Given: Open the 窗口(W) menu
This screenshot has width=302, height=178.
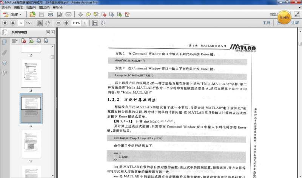Looking at the screenshot, I should pos(44,8).
